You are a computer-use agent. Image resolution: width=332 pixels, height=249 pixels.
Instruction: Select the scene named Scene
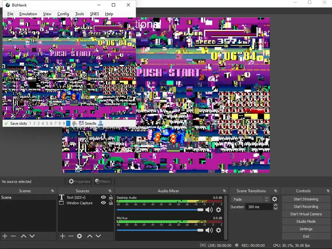(28, 197)
